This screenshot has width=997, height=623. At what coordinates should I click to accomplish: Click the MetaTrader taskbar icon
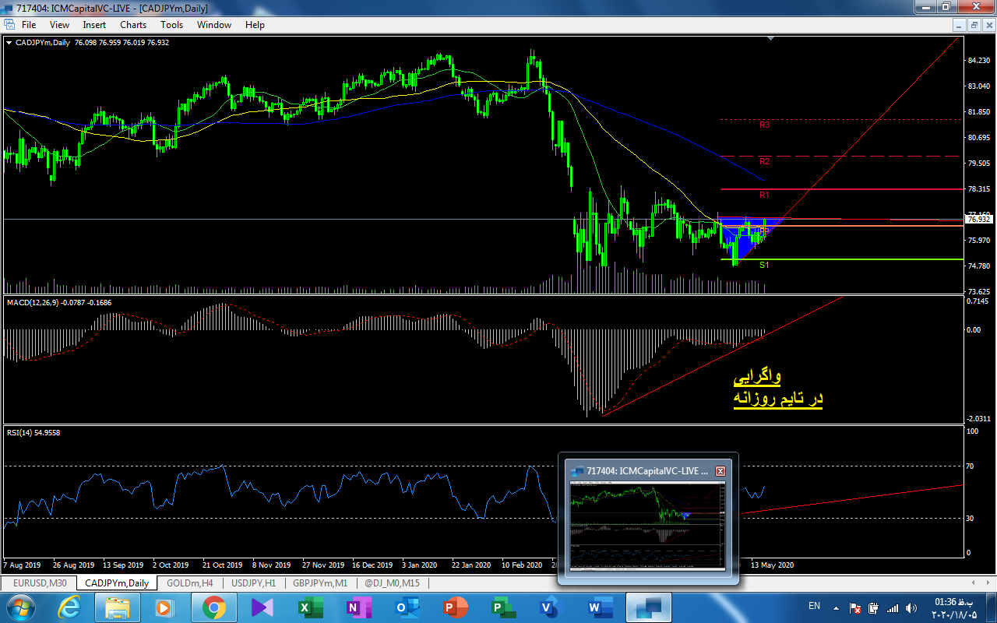(648, 607)
